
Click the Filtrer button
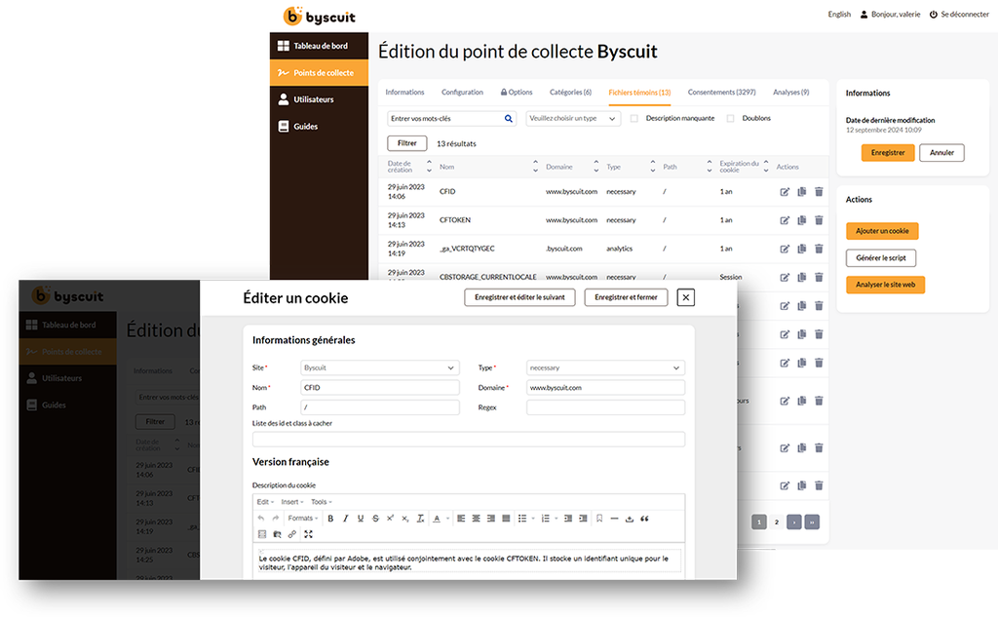coord(406,143)
